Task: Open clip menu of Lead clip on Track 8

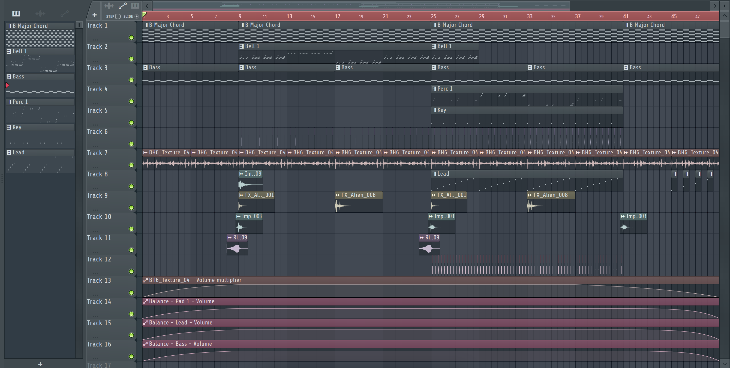Action: tap(434, 174)
